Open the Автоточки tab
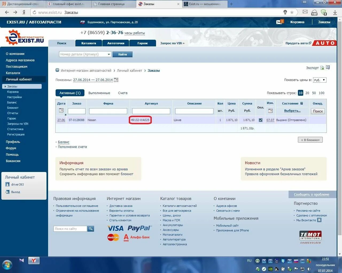The image size is (342, 273). 116,43
